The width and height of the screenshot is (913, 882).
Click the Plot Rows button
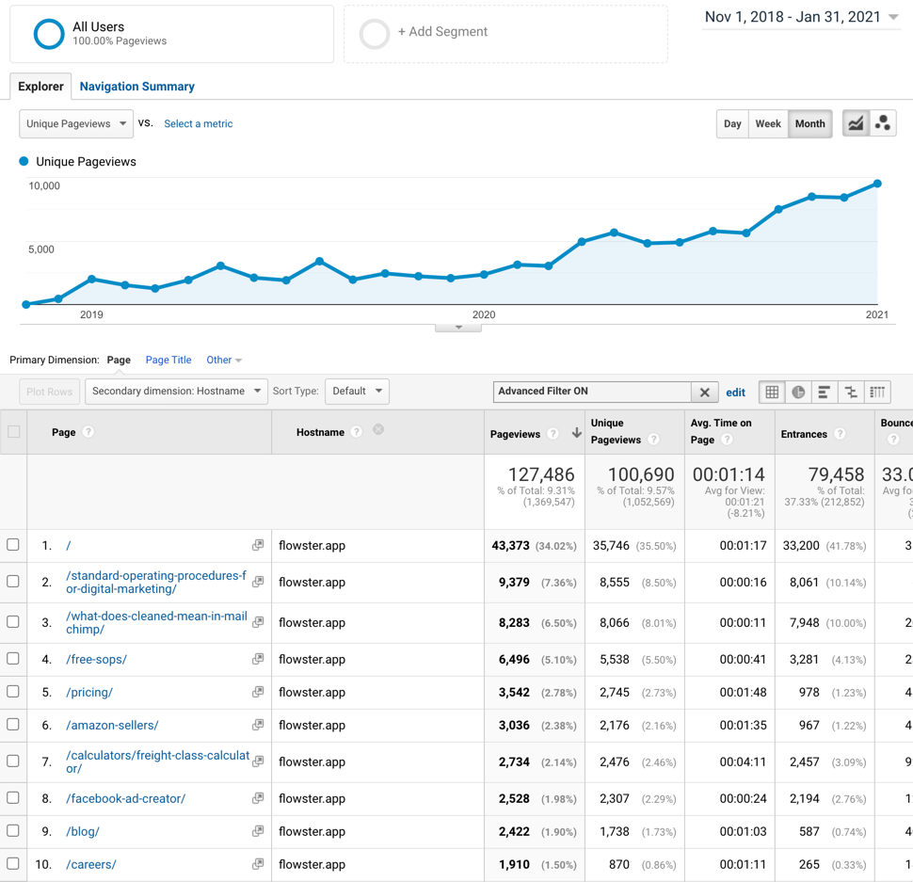point(50,392)
